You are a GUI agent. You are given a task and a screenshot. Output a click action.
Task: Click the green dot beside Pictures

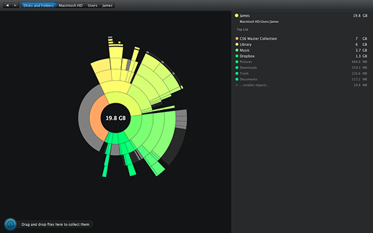(x=237, y=62)
